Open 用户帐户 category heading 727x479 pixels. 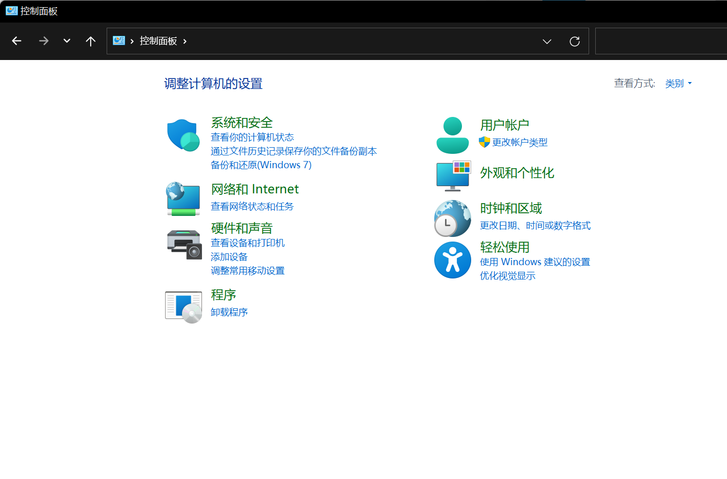click(x=504, y=125)
